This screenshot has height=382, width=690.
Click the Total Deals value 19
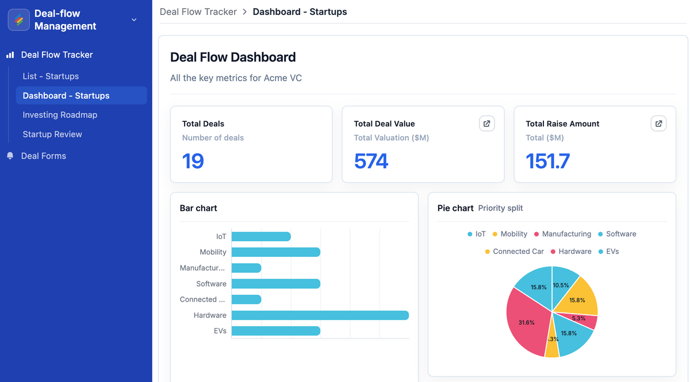coord(193,161)
